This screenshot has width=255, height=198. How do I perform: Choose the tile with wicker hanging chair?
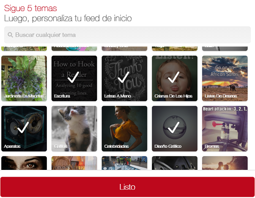tap(74, 163)
